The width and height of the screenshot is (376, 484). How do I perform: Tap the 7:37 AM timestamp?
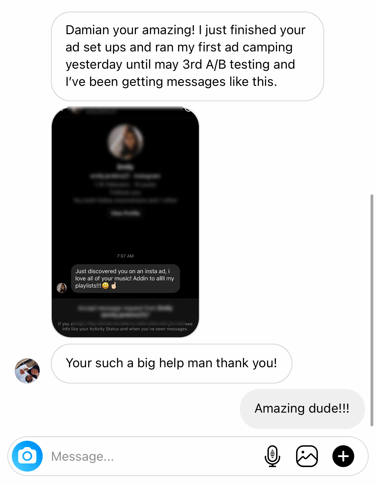click(x=125, y=256)
